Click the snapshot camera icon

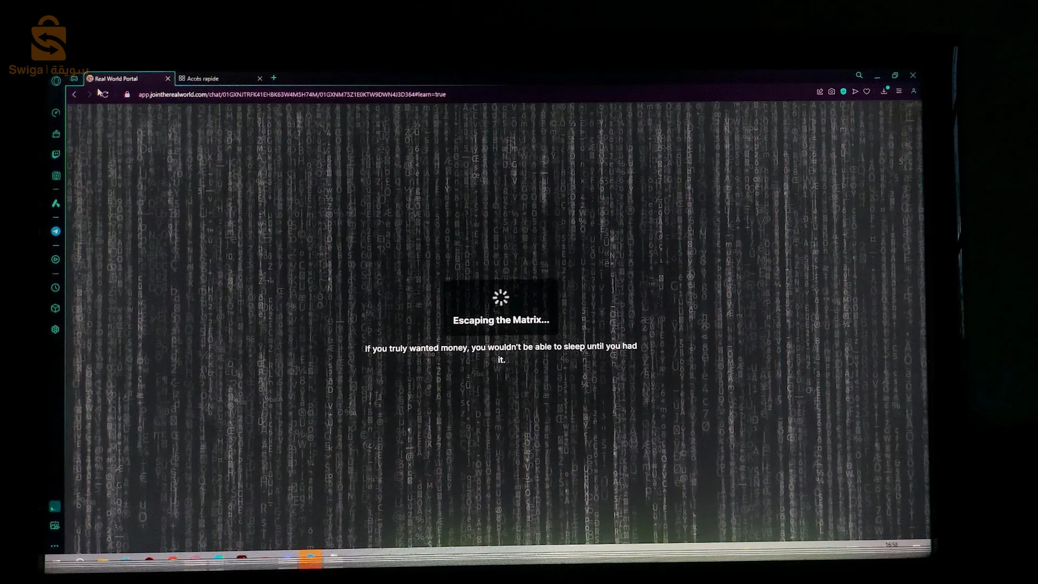coord(831,91)
